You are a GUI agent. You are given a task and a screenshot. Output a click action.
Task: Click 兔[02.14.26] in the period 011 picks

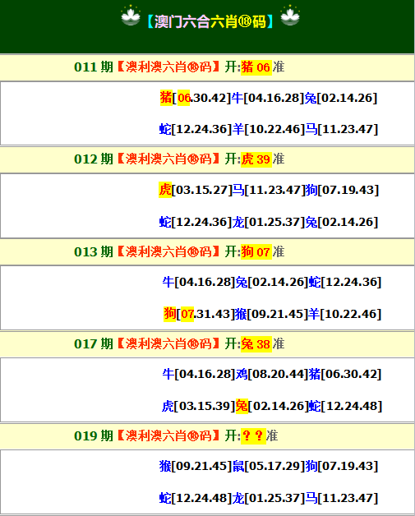[340, 98]
